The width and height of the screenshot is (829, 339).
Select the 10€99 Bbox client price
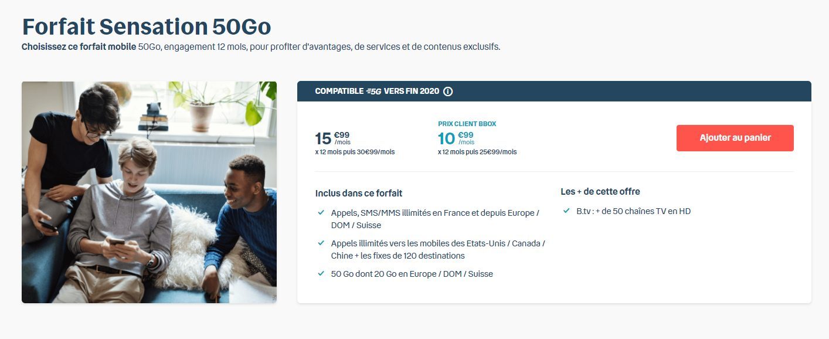tap(456, 138)
